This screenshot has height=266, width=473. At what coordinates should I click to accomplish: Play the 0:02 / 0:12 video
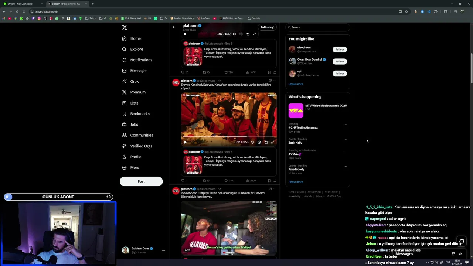[185, 34]
